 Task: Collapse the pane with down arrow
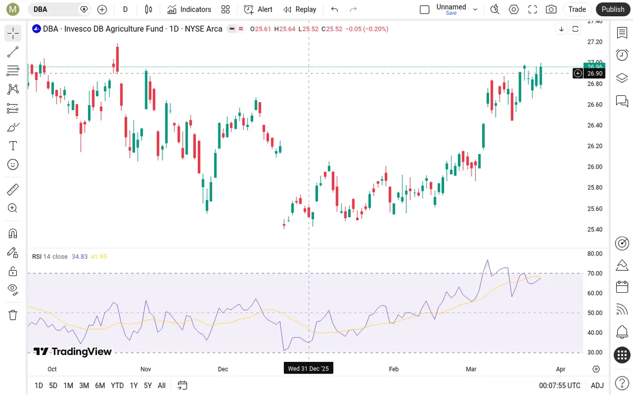click(x=561, y=29)
